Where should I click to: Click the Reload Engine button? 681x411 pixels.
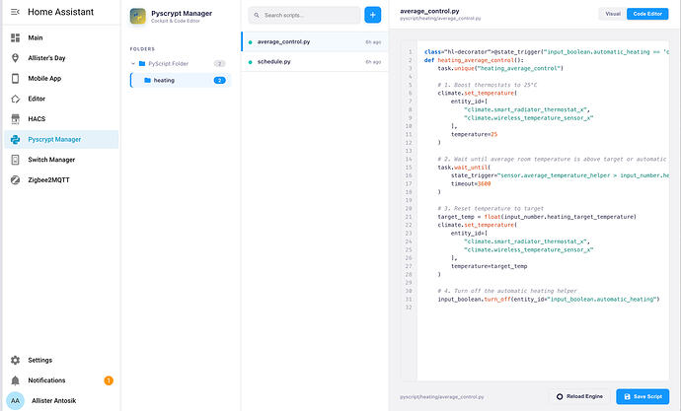click(579, 396)
